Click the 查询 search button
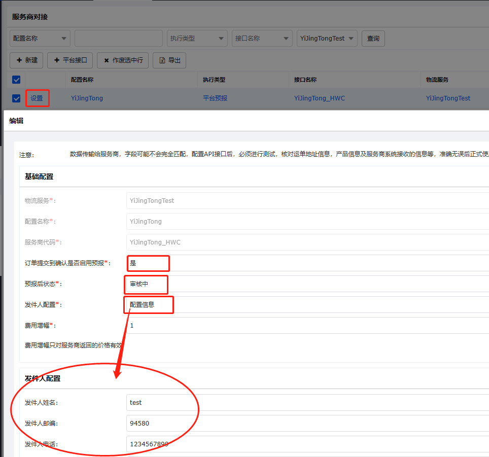Screen dimensions: 489x457 (373, 39)
